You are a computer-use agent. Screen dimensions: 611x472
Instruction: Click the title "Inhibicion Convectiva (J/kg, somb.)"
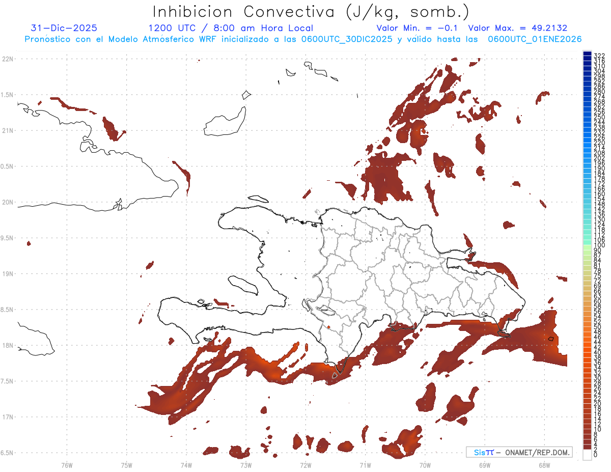pos(311,12)
